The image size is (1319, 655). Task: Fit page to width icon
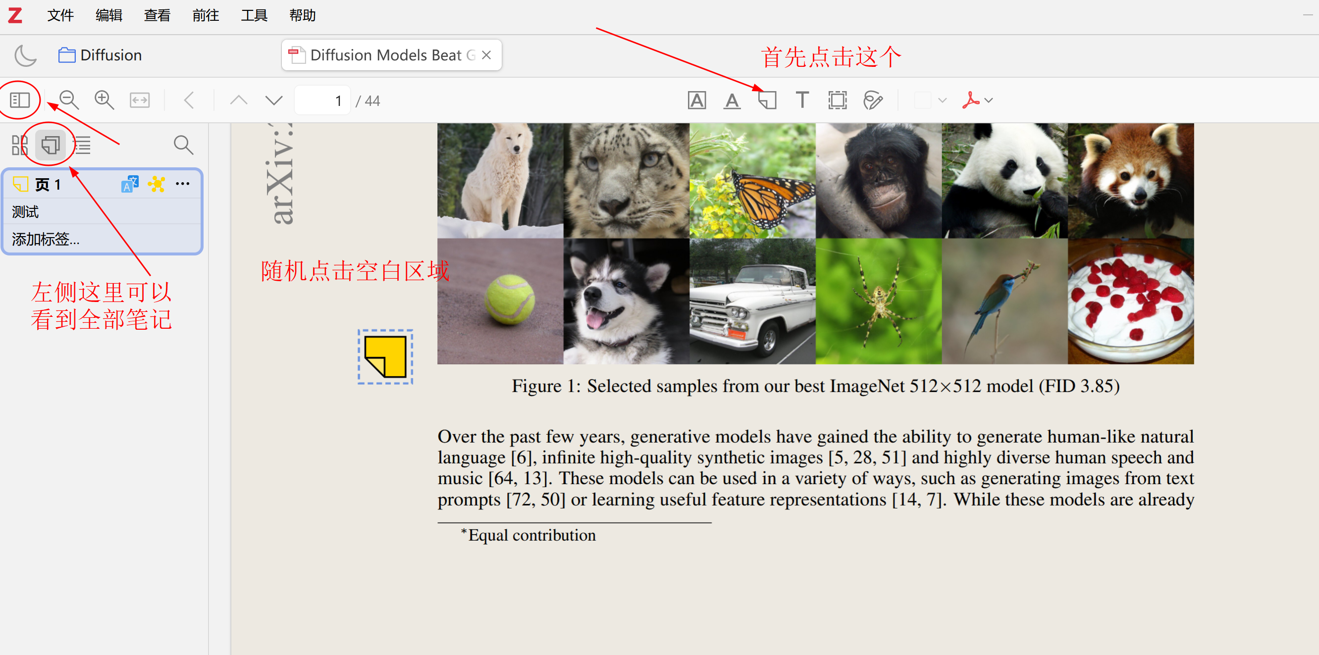[x=139, y=101]
